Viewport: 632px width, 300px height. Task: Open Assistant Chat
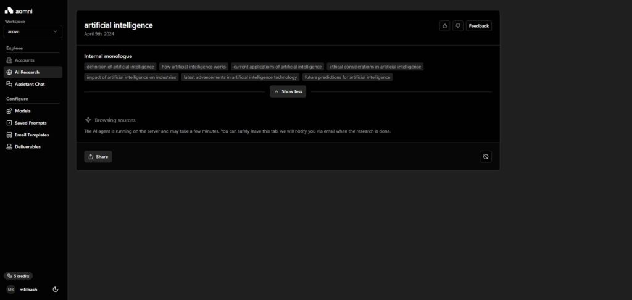click(29, 84)
